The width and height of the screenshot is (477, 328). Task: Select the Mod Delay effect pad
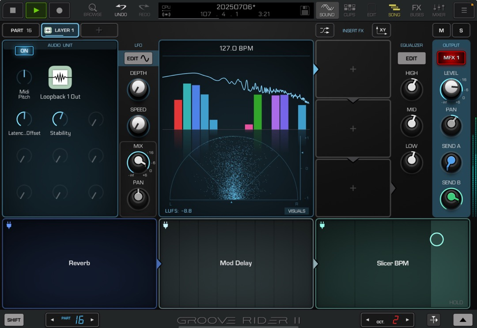pyautogui.click(x=236, y=263)
